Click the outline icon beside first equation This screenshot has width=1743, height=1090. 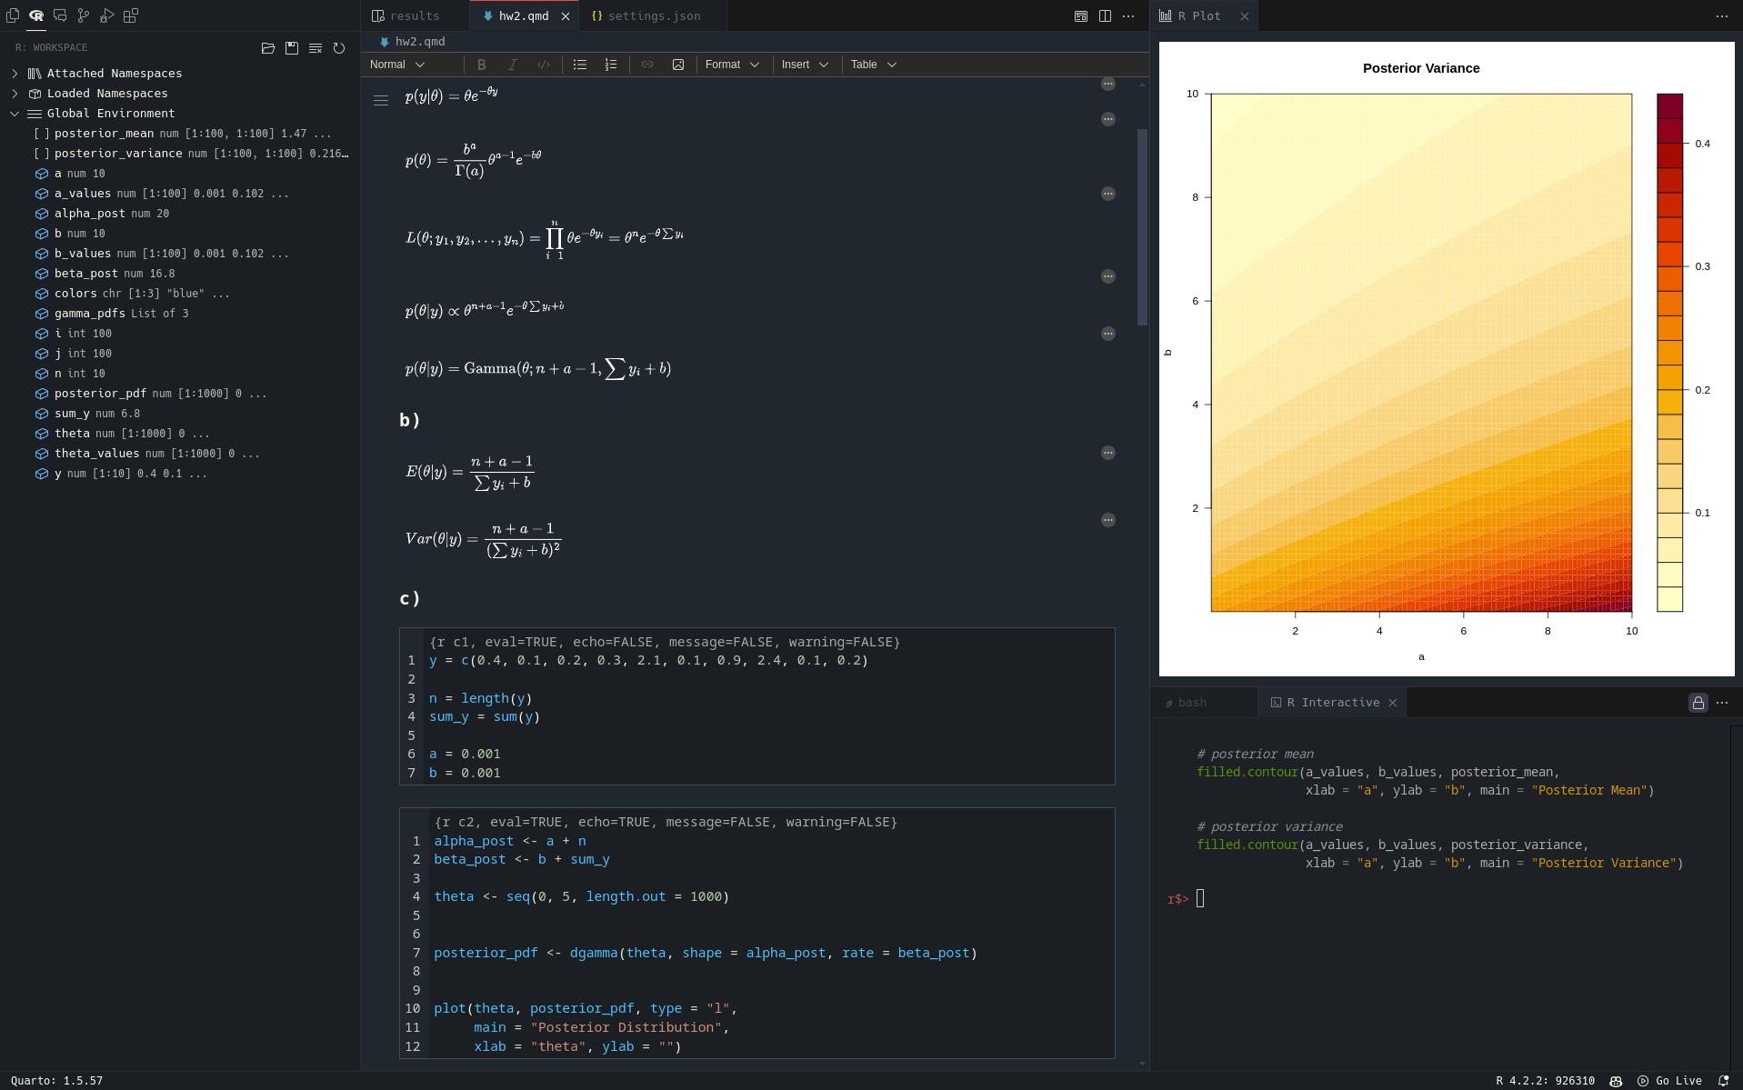(381, 101)
